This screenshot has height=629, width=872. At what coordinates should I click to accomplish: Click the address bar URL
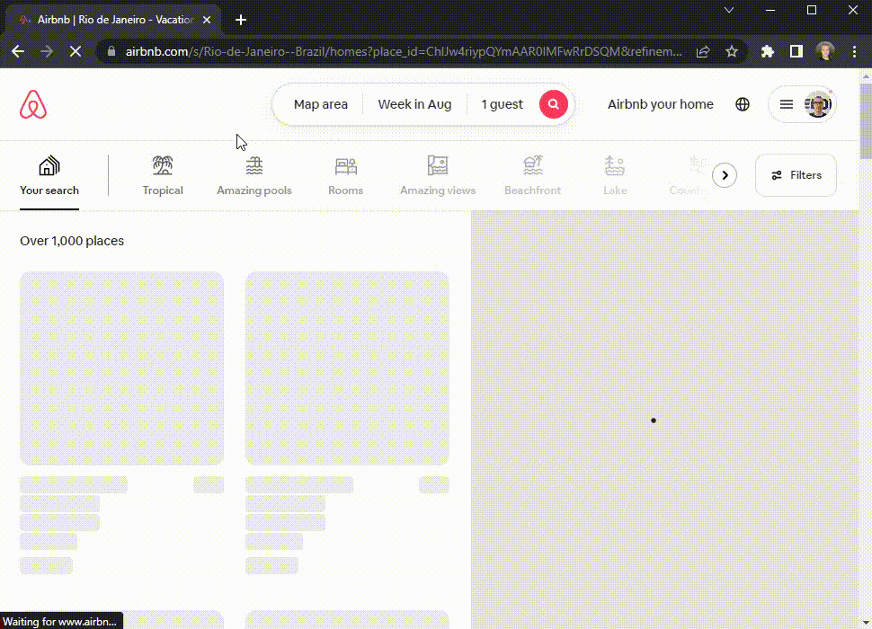click(404, 52)
